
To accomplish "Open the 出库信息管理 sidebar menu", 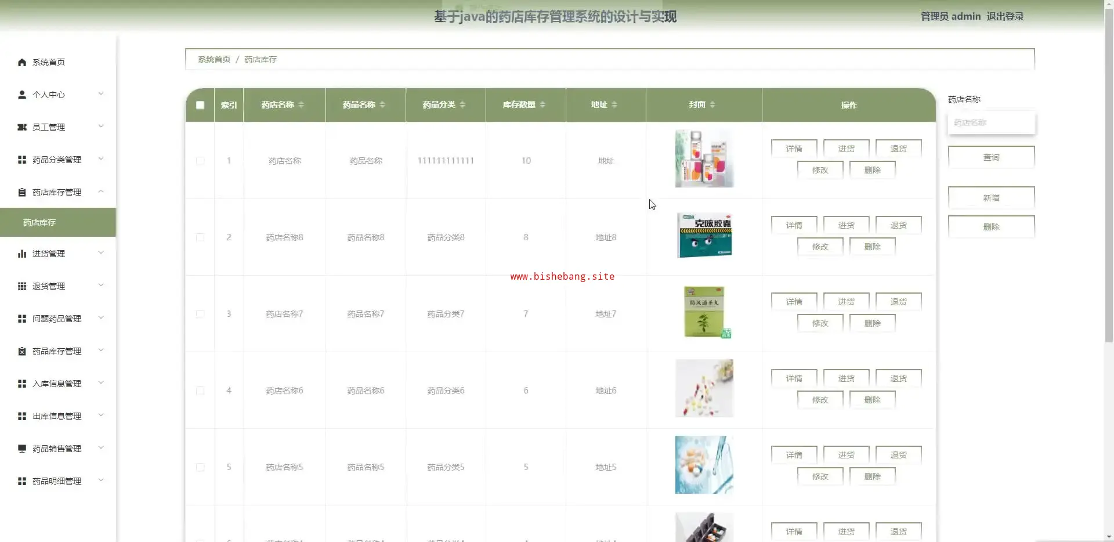I will (58, 416).
